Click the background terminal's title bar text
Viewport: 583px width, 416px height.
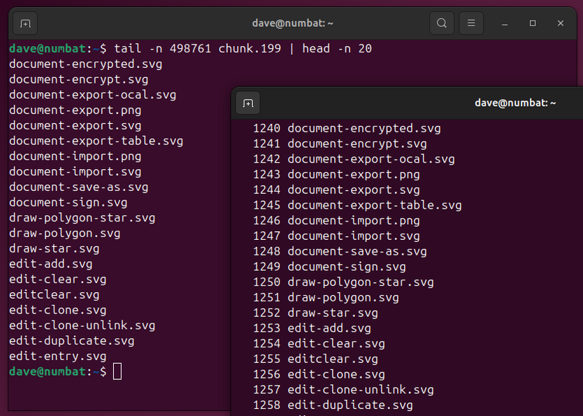(292, 23)
